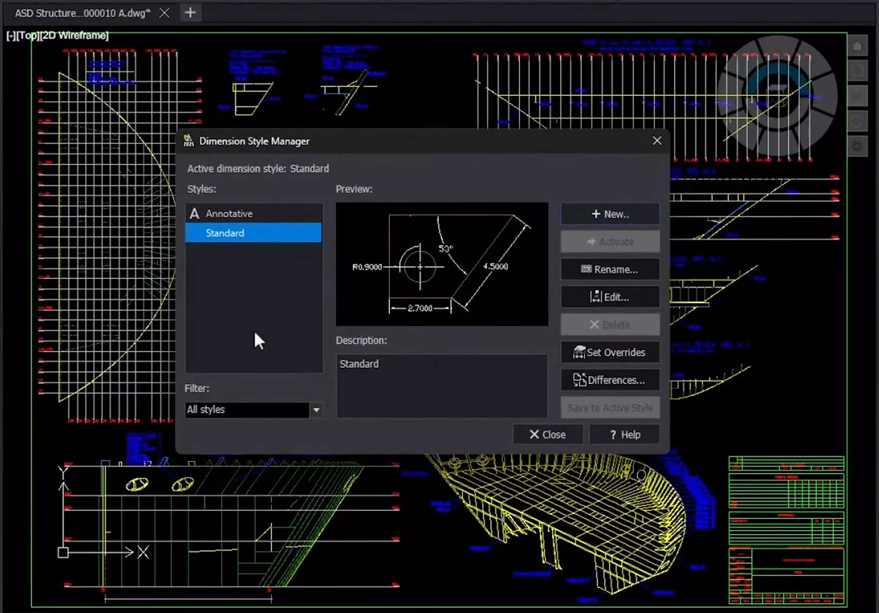The image size is (879, 613).
Task: Click the Annotative 'A' icon in Styles list
Action: coord(193,213)
